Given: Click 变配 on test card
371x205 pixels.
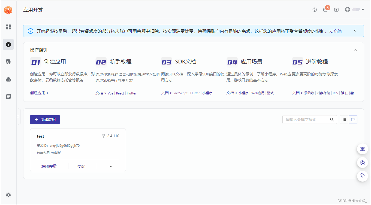Looking at the screenshot, I should pos(81,166).
